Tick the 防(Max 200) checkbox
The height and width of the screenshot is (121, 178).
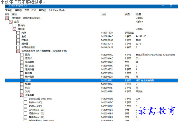tap(25, 106)
